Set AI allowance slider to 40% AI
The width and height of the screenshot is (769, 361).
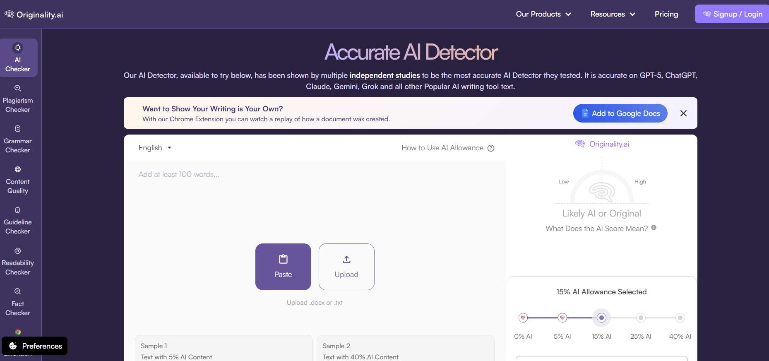[680, 318]
